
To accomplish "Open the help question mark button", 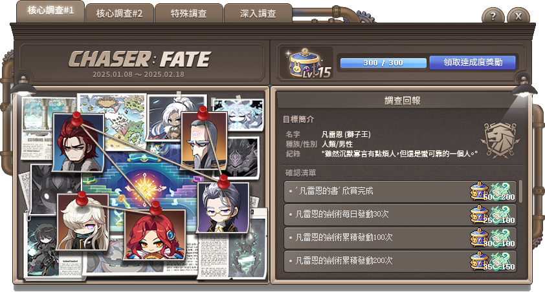I will point(493,16).
